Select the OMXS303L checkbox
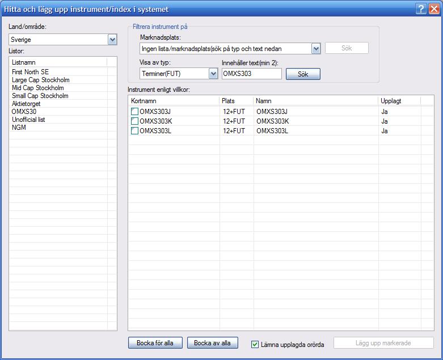 [x=134, y=131]
